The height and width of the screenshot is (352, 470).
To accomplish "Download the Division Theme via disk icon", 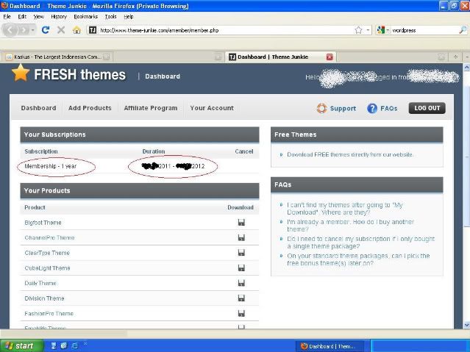I will click(241, 298).
